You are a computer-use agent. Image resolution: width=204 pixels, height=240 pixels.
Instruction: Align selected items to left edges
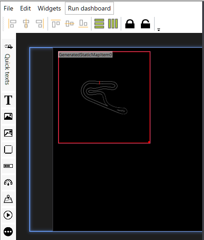pos(12,24)
